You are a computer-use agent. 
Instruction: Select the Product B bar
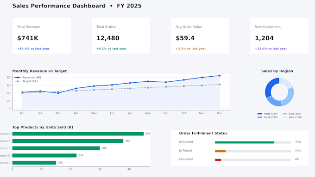click(x=68, y=141)
